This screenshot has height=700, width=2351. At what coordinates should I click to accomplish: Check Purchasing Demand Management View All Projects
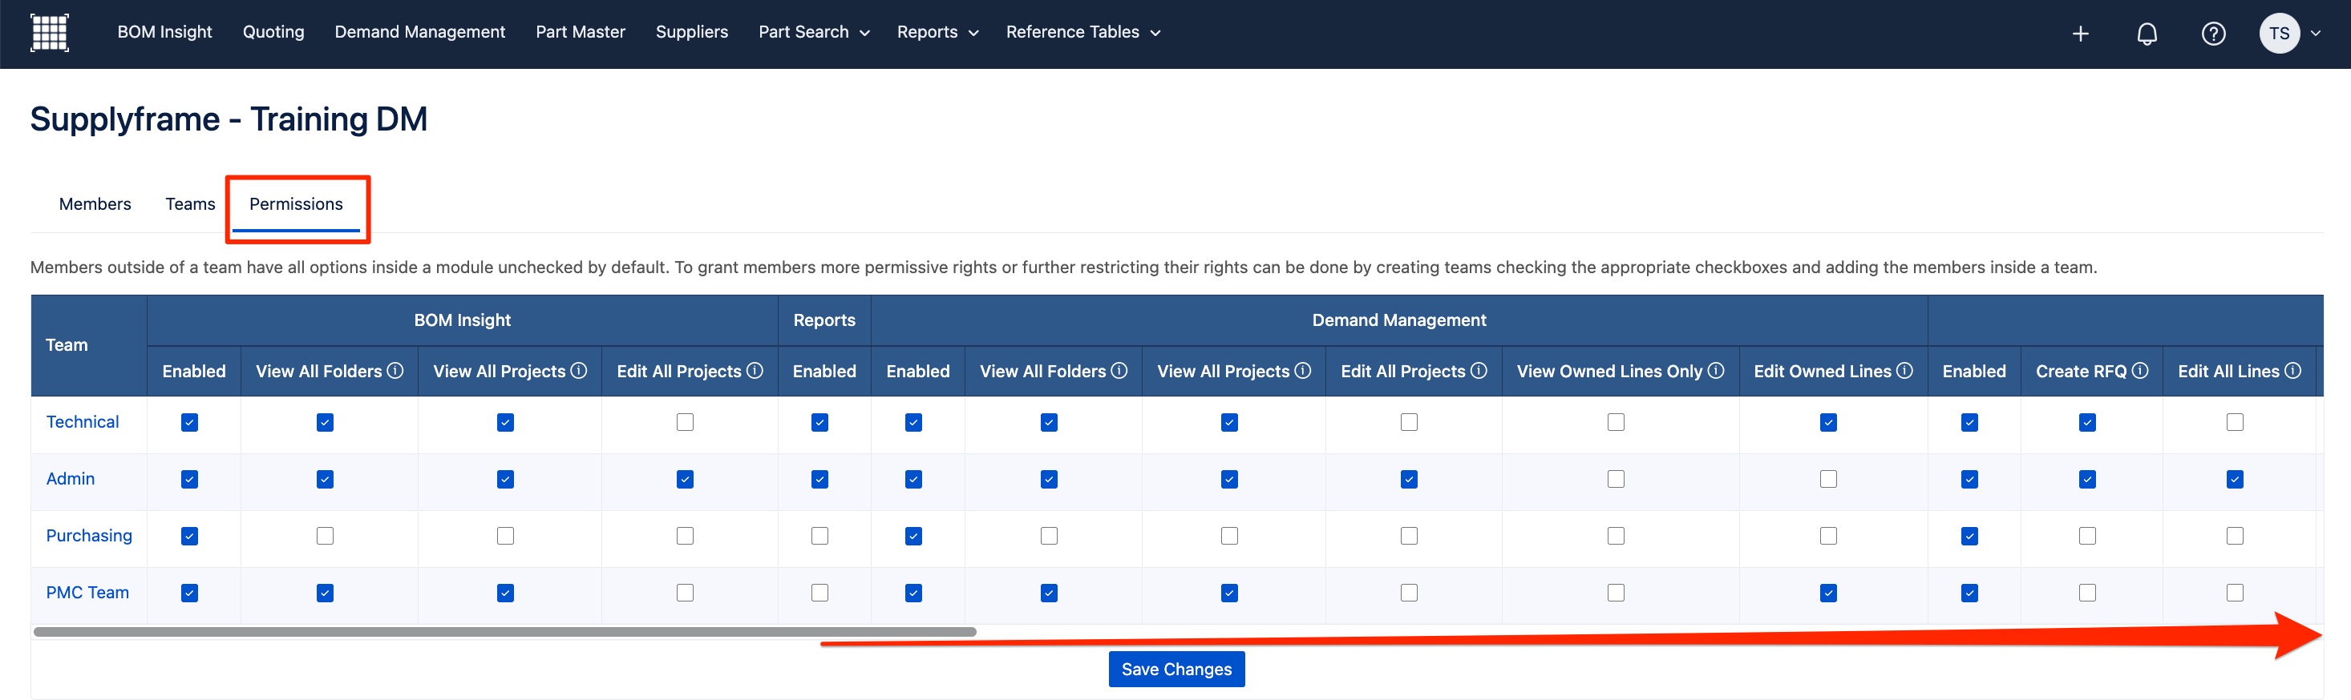[x=1230, y=536]
